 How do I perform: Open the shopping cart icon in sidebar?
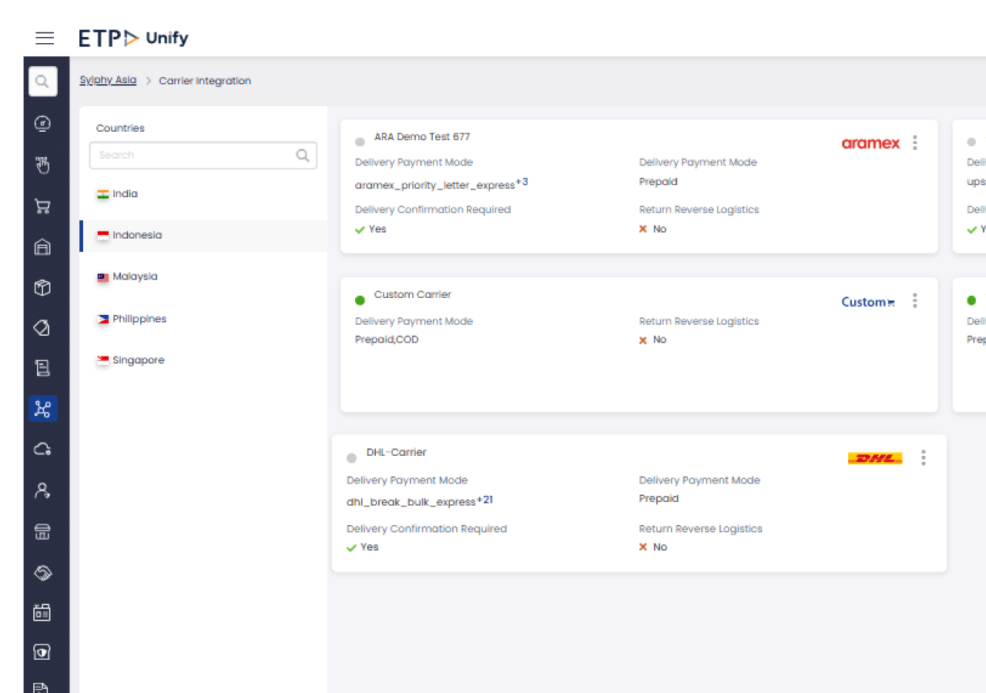click(43, 206)
